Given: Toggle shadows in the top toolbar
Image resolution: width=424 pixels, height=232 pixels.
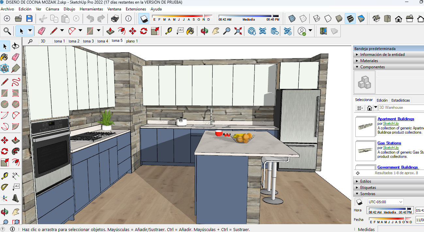Looking at the screenshot, I should [x=144, y=18].
